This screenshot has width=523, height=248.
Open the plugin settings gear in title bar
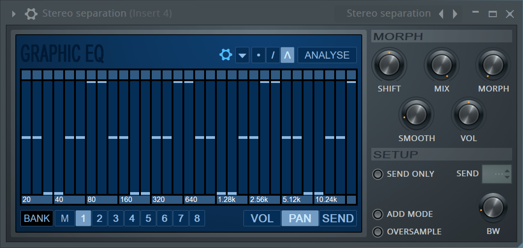(31, 14)
